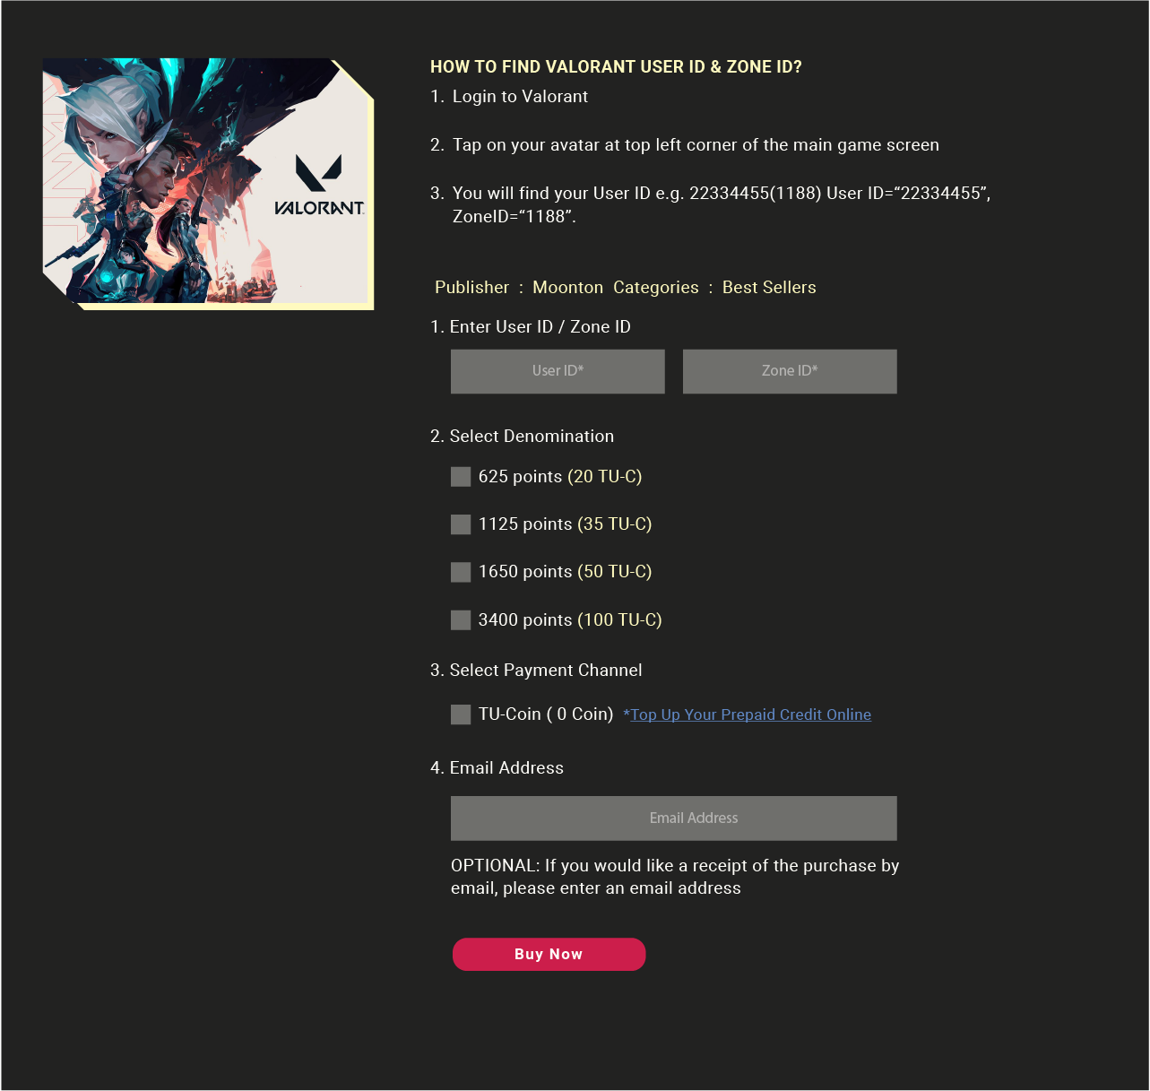The width and height of the screenshot is (1150, 1091).
Task: Click the Email Address input box
Action: tap(674, 818)
